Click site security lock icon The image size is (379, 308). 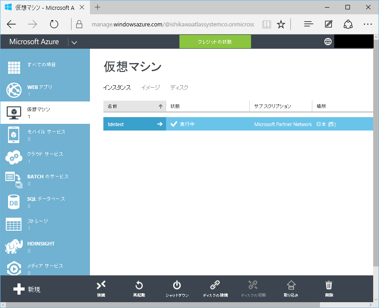pyautogui.click(x=79, y=24)
